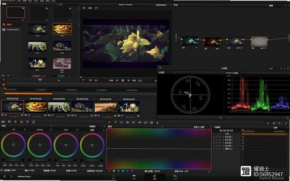Click the home icon in bottom bar
This screenshot has height=181, width=290.
[x=4, y=177]
